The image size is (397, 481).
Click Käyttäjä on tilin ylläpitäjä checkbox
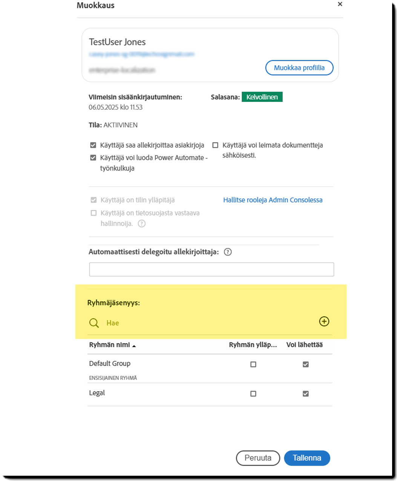[x=94, y=200]
